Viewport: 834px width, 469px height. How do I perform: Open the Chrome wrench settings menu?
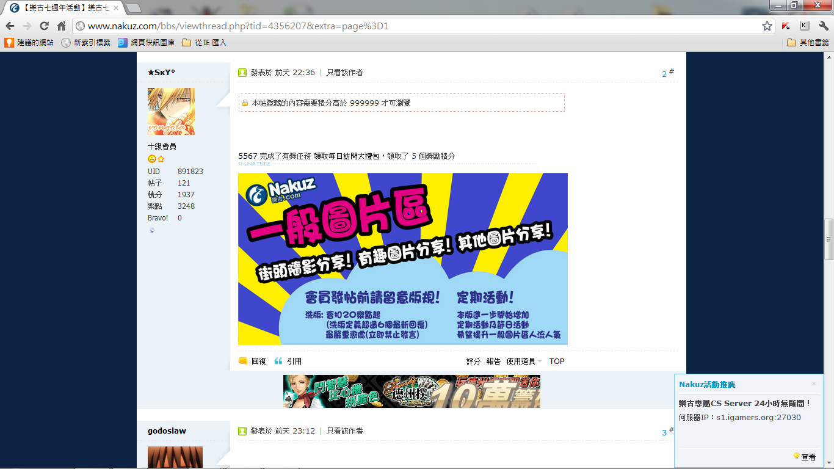click(x=823, y=26)
